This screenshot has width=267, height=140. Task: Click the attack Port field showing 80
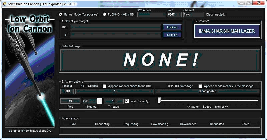[x=70, y=101]
